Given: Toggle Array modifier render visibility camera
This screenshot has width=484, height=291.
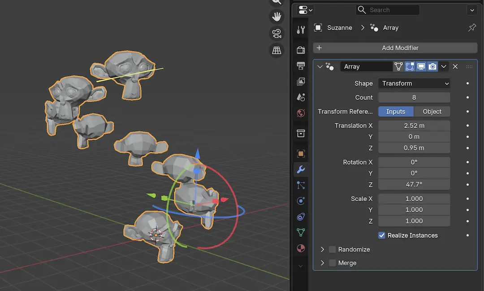Looking at the screenshot, I should pos(432,67).
